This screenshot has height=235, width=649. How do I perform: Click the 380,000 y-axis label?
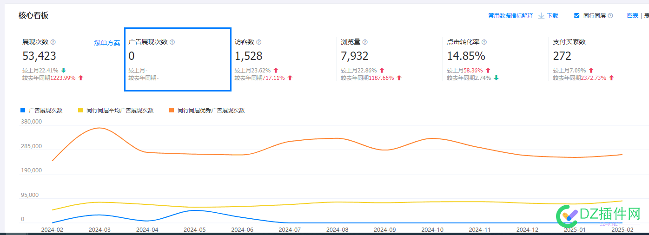(x=32, y=122)
